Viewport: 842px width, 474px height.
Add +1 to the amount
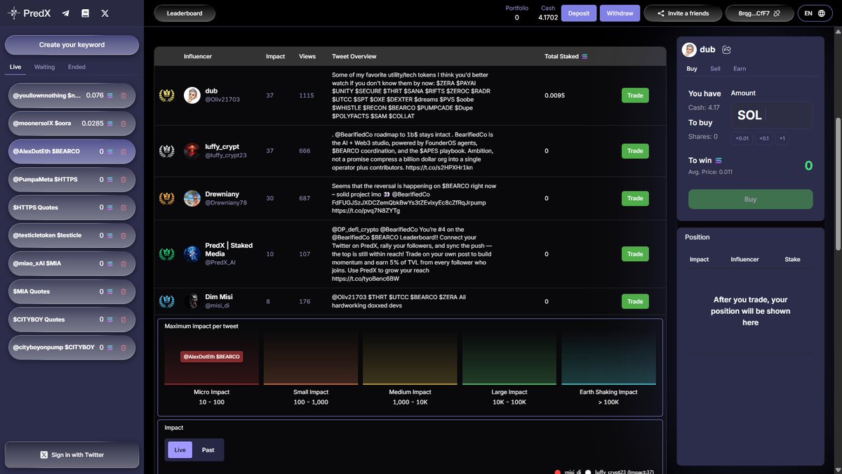(x=782, y=138)
